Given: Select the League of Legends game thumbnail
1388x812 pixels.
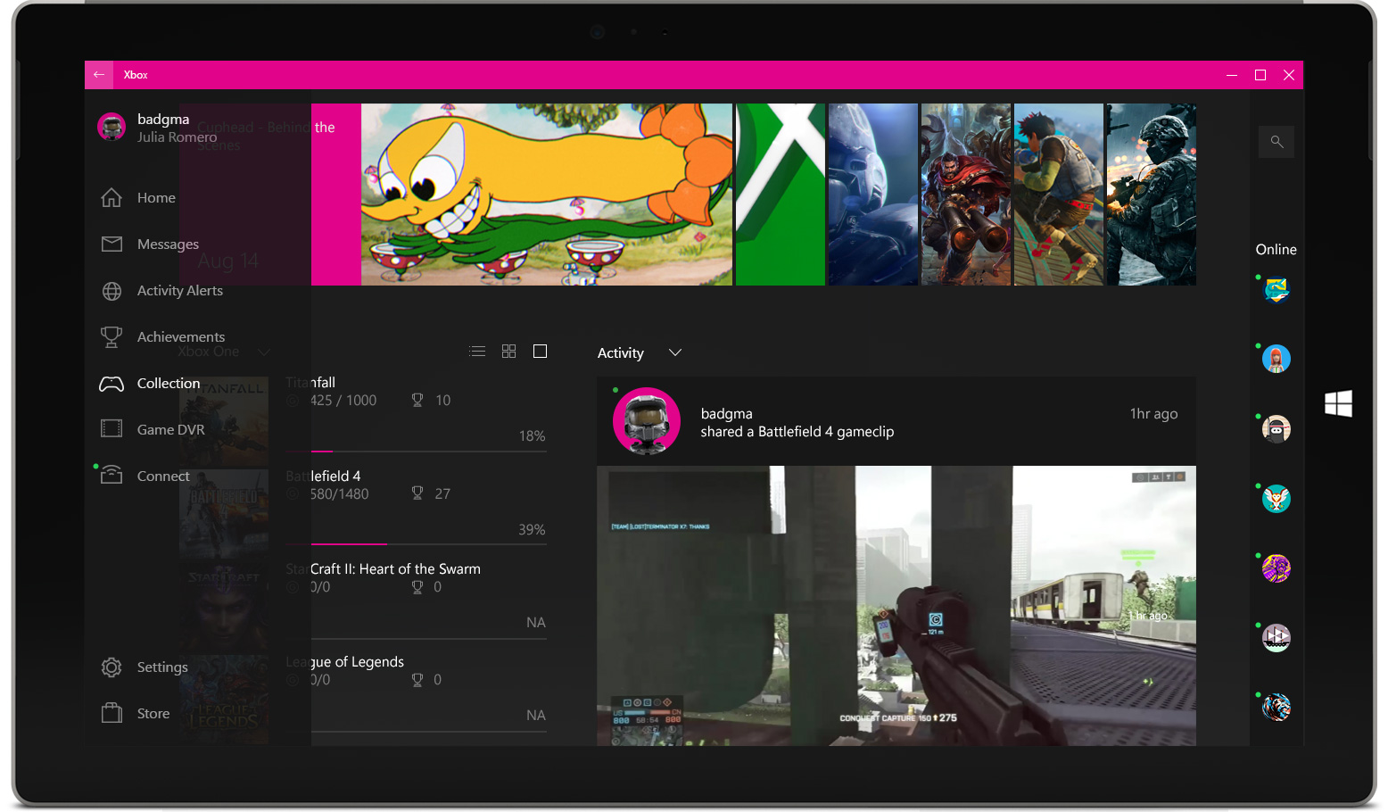Looking at the screenshot, I should [224, 699].
